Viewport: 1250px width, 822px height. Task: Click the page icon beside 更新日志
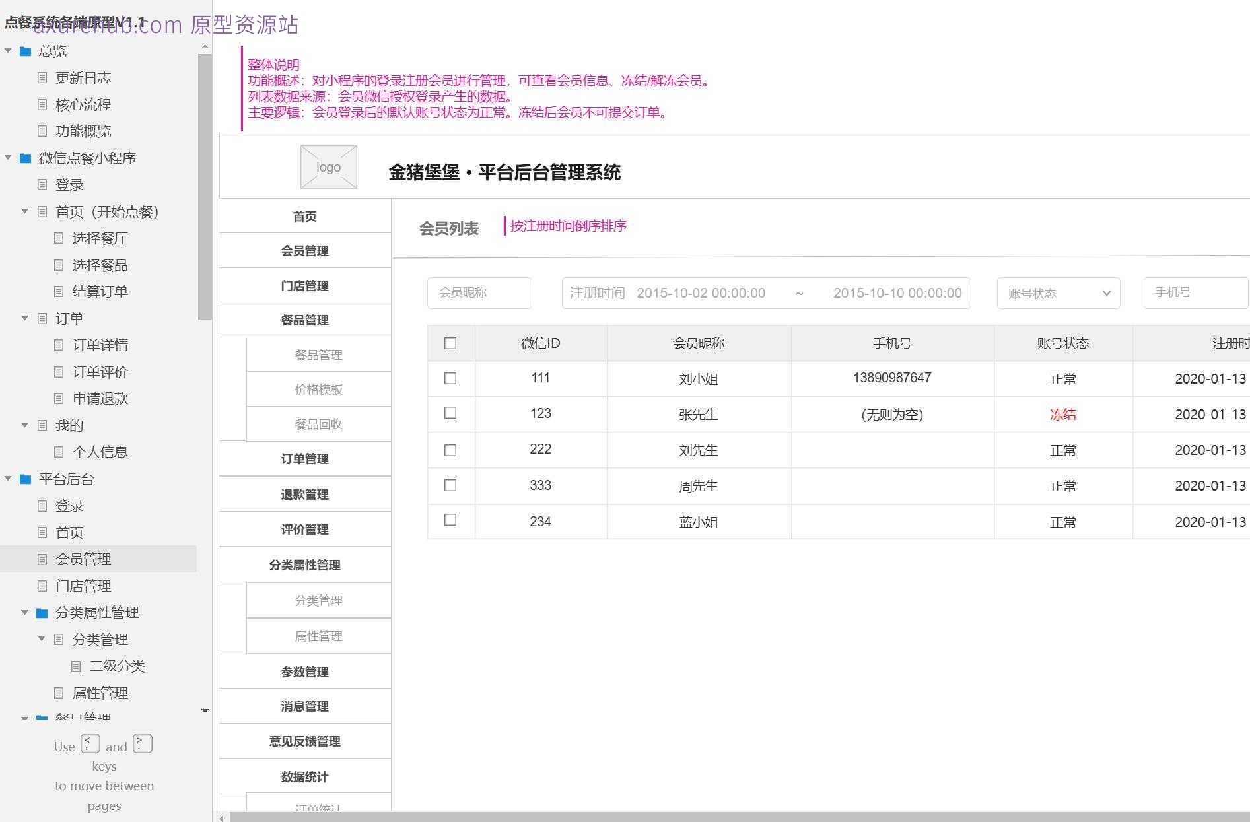[42, 78]
